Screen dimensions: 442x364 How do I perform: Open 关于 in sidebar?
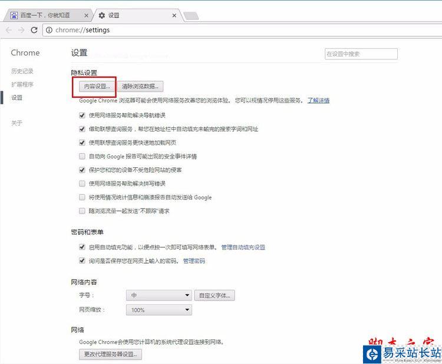pos(17,123)
